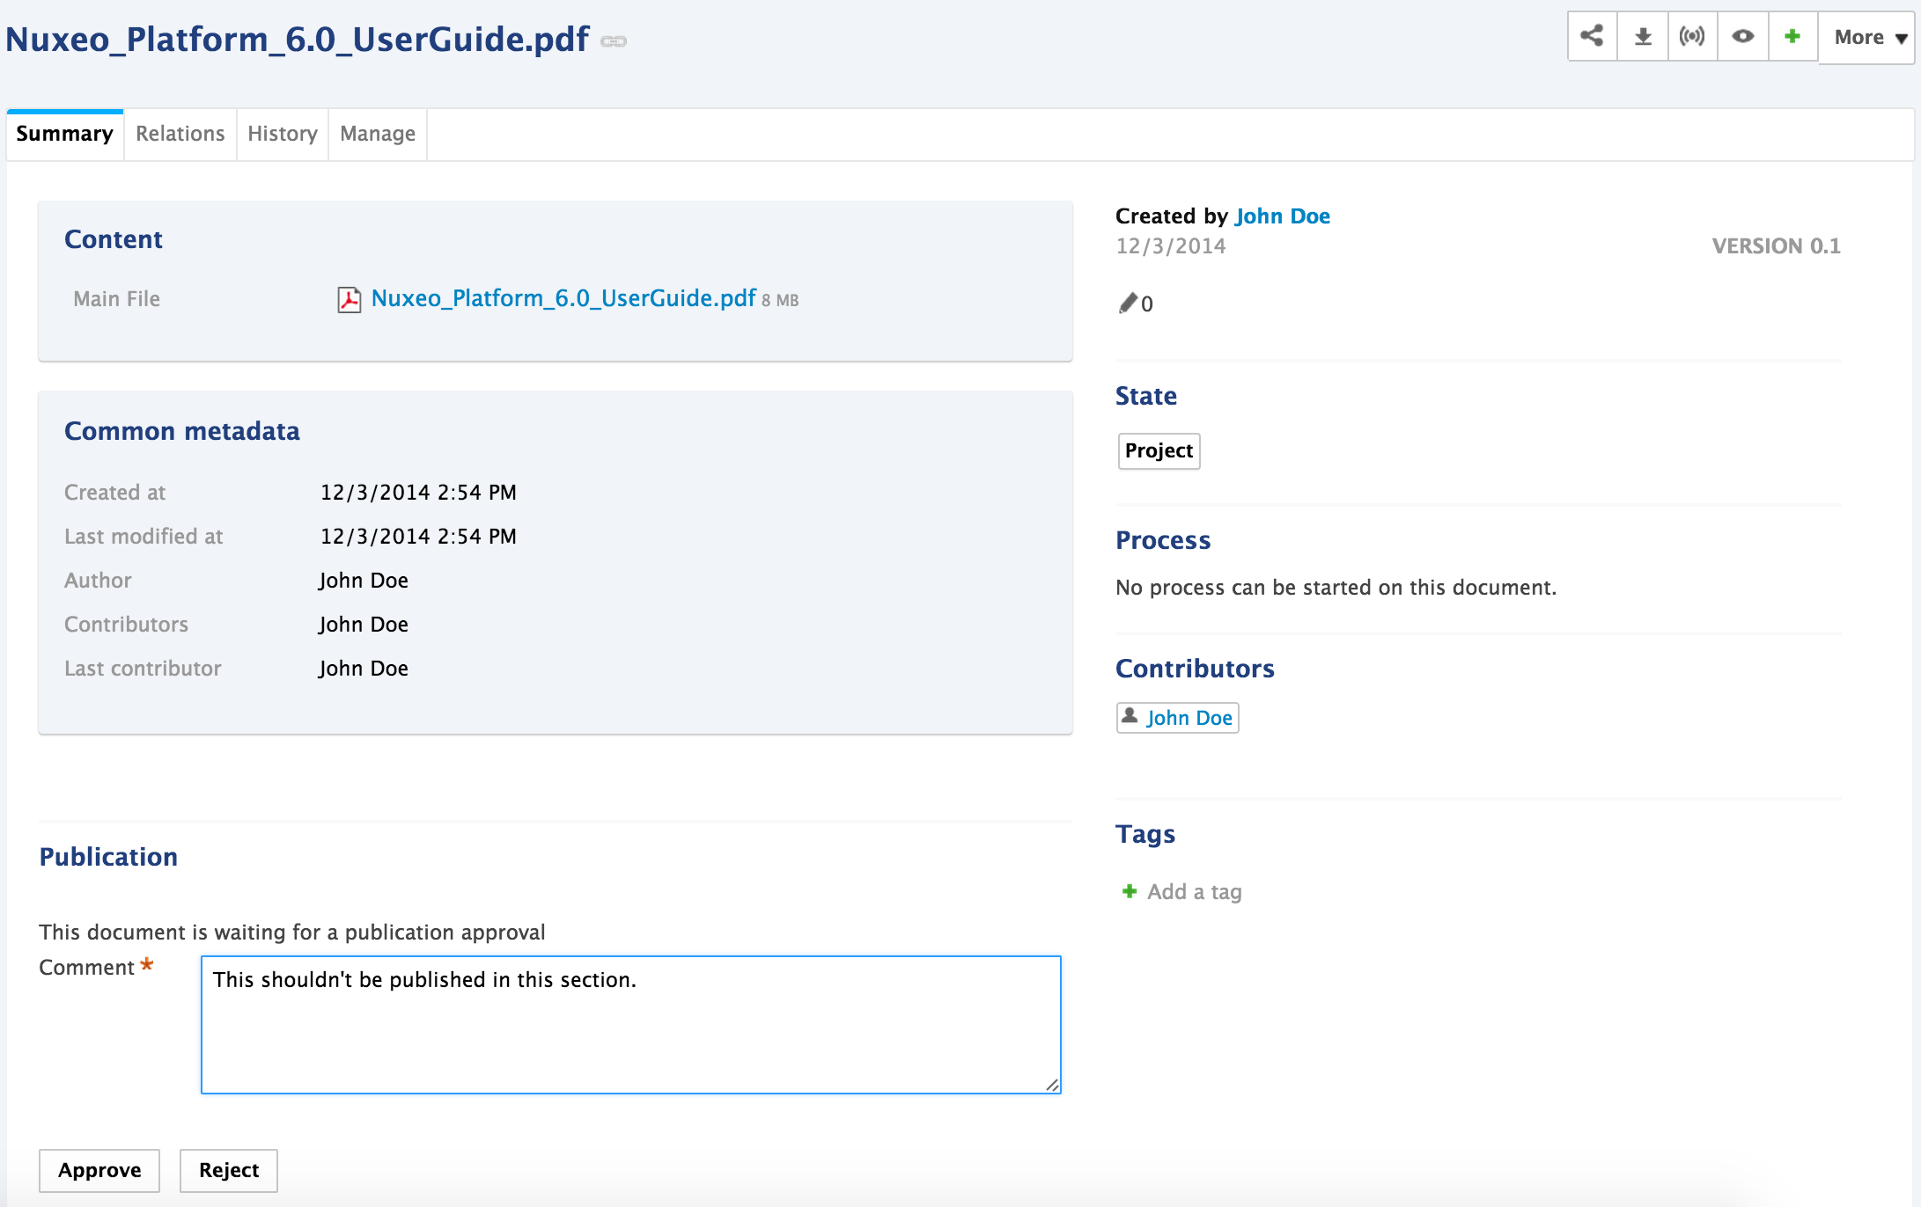Screen dimensions: 1921x1207
Task: Click the Common metadata heading
Action: (x=182, y=431)
